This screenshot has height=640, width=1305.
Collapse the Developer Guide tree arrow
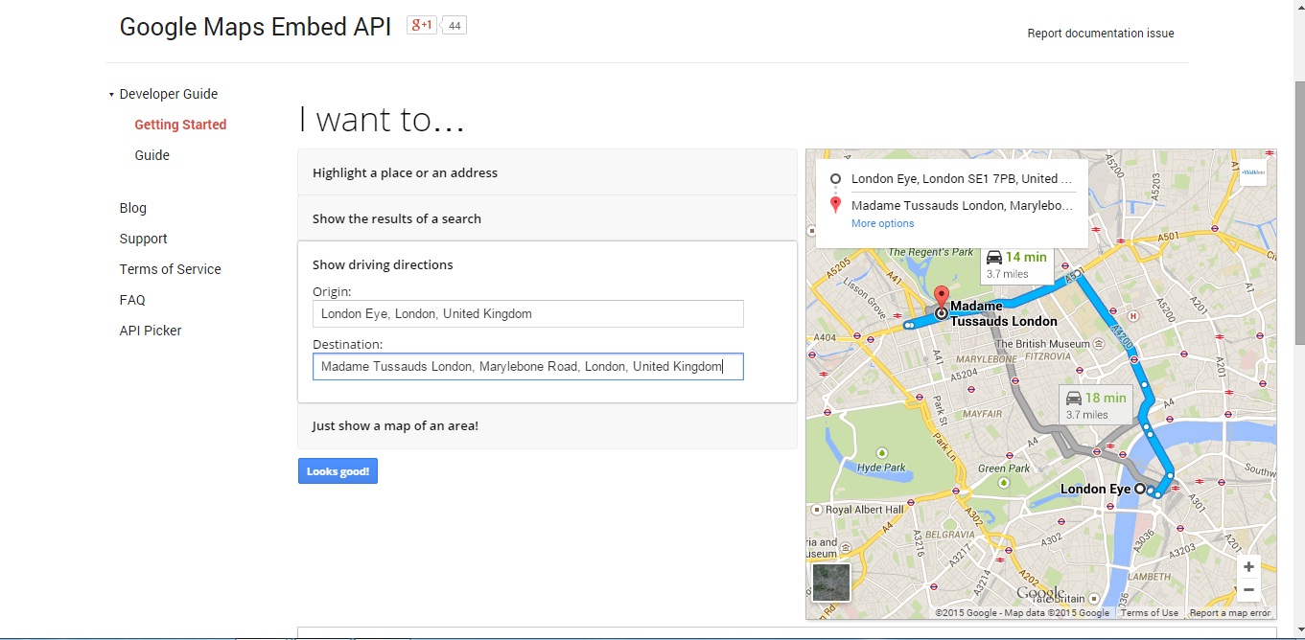111,95
